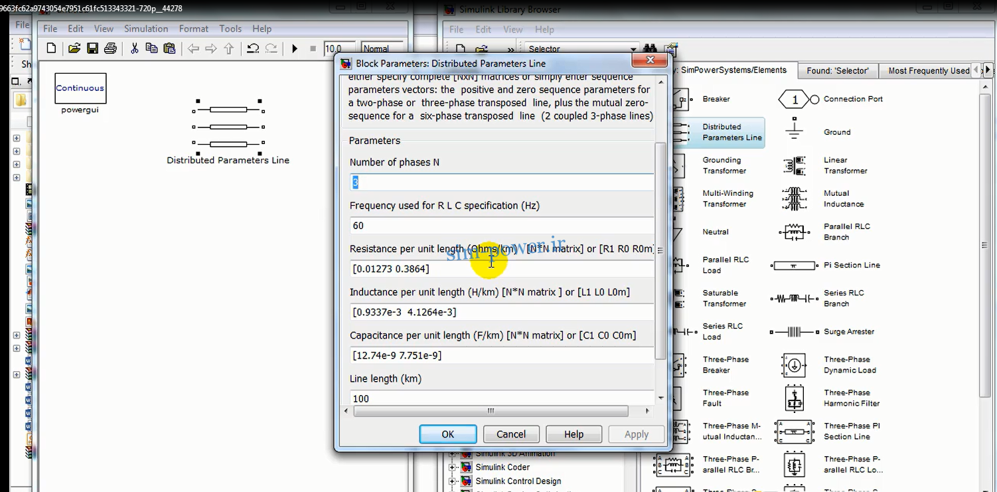This screenshot has height=492, width=997.
Task: Expand the toolbar overflow chevron in Library Browser
Action: tap(510, 49)
